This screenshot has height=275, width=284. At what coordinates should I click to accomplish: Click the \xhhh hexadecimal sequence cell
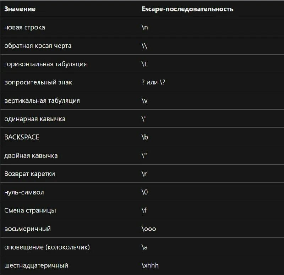(x=150, y=265)
